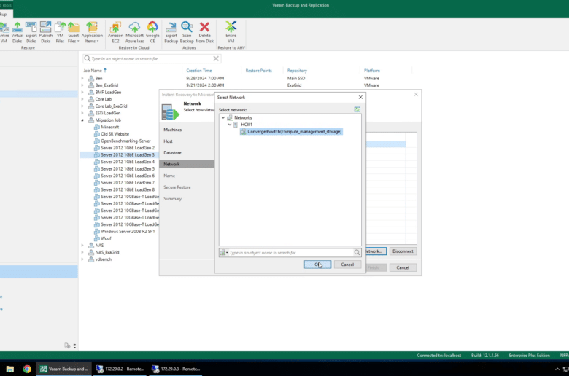Screen dimensions: 569x376
Task: Click 9/28/2024 7:00 AM creation time
Action: pyautogui.click(x=205, y=78)
